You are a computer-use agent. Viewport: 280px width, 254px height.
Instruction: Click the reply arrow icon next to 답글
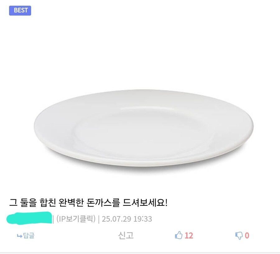pyautogui.click(x=19, y=236)
